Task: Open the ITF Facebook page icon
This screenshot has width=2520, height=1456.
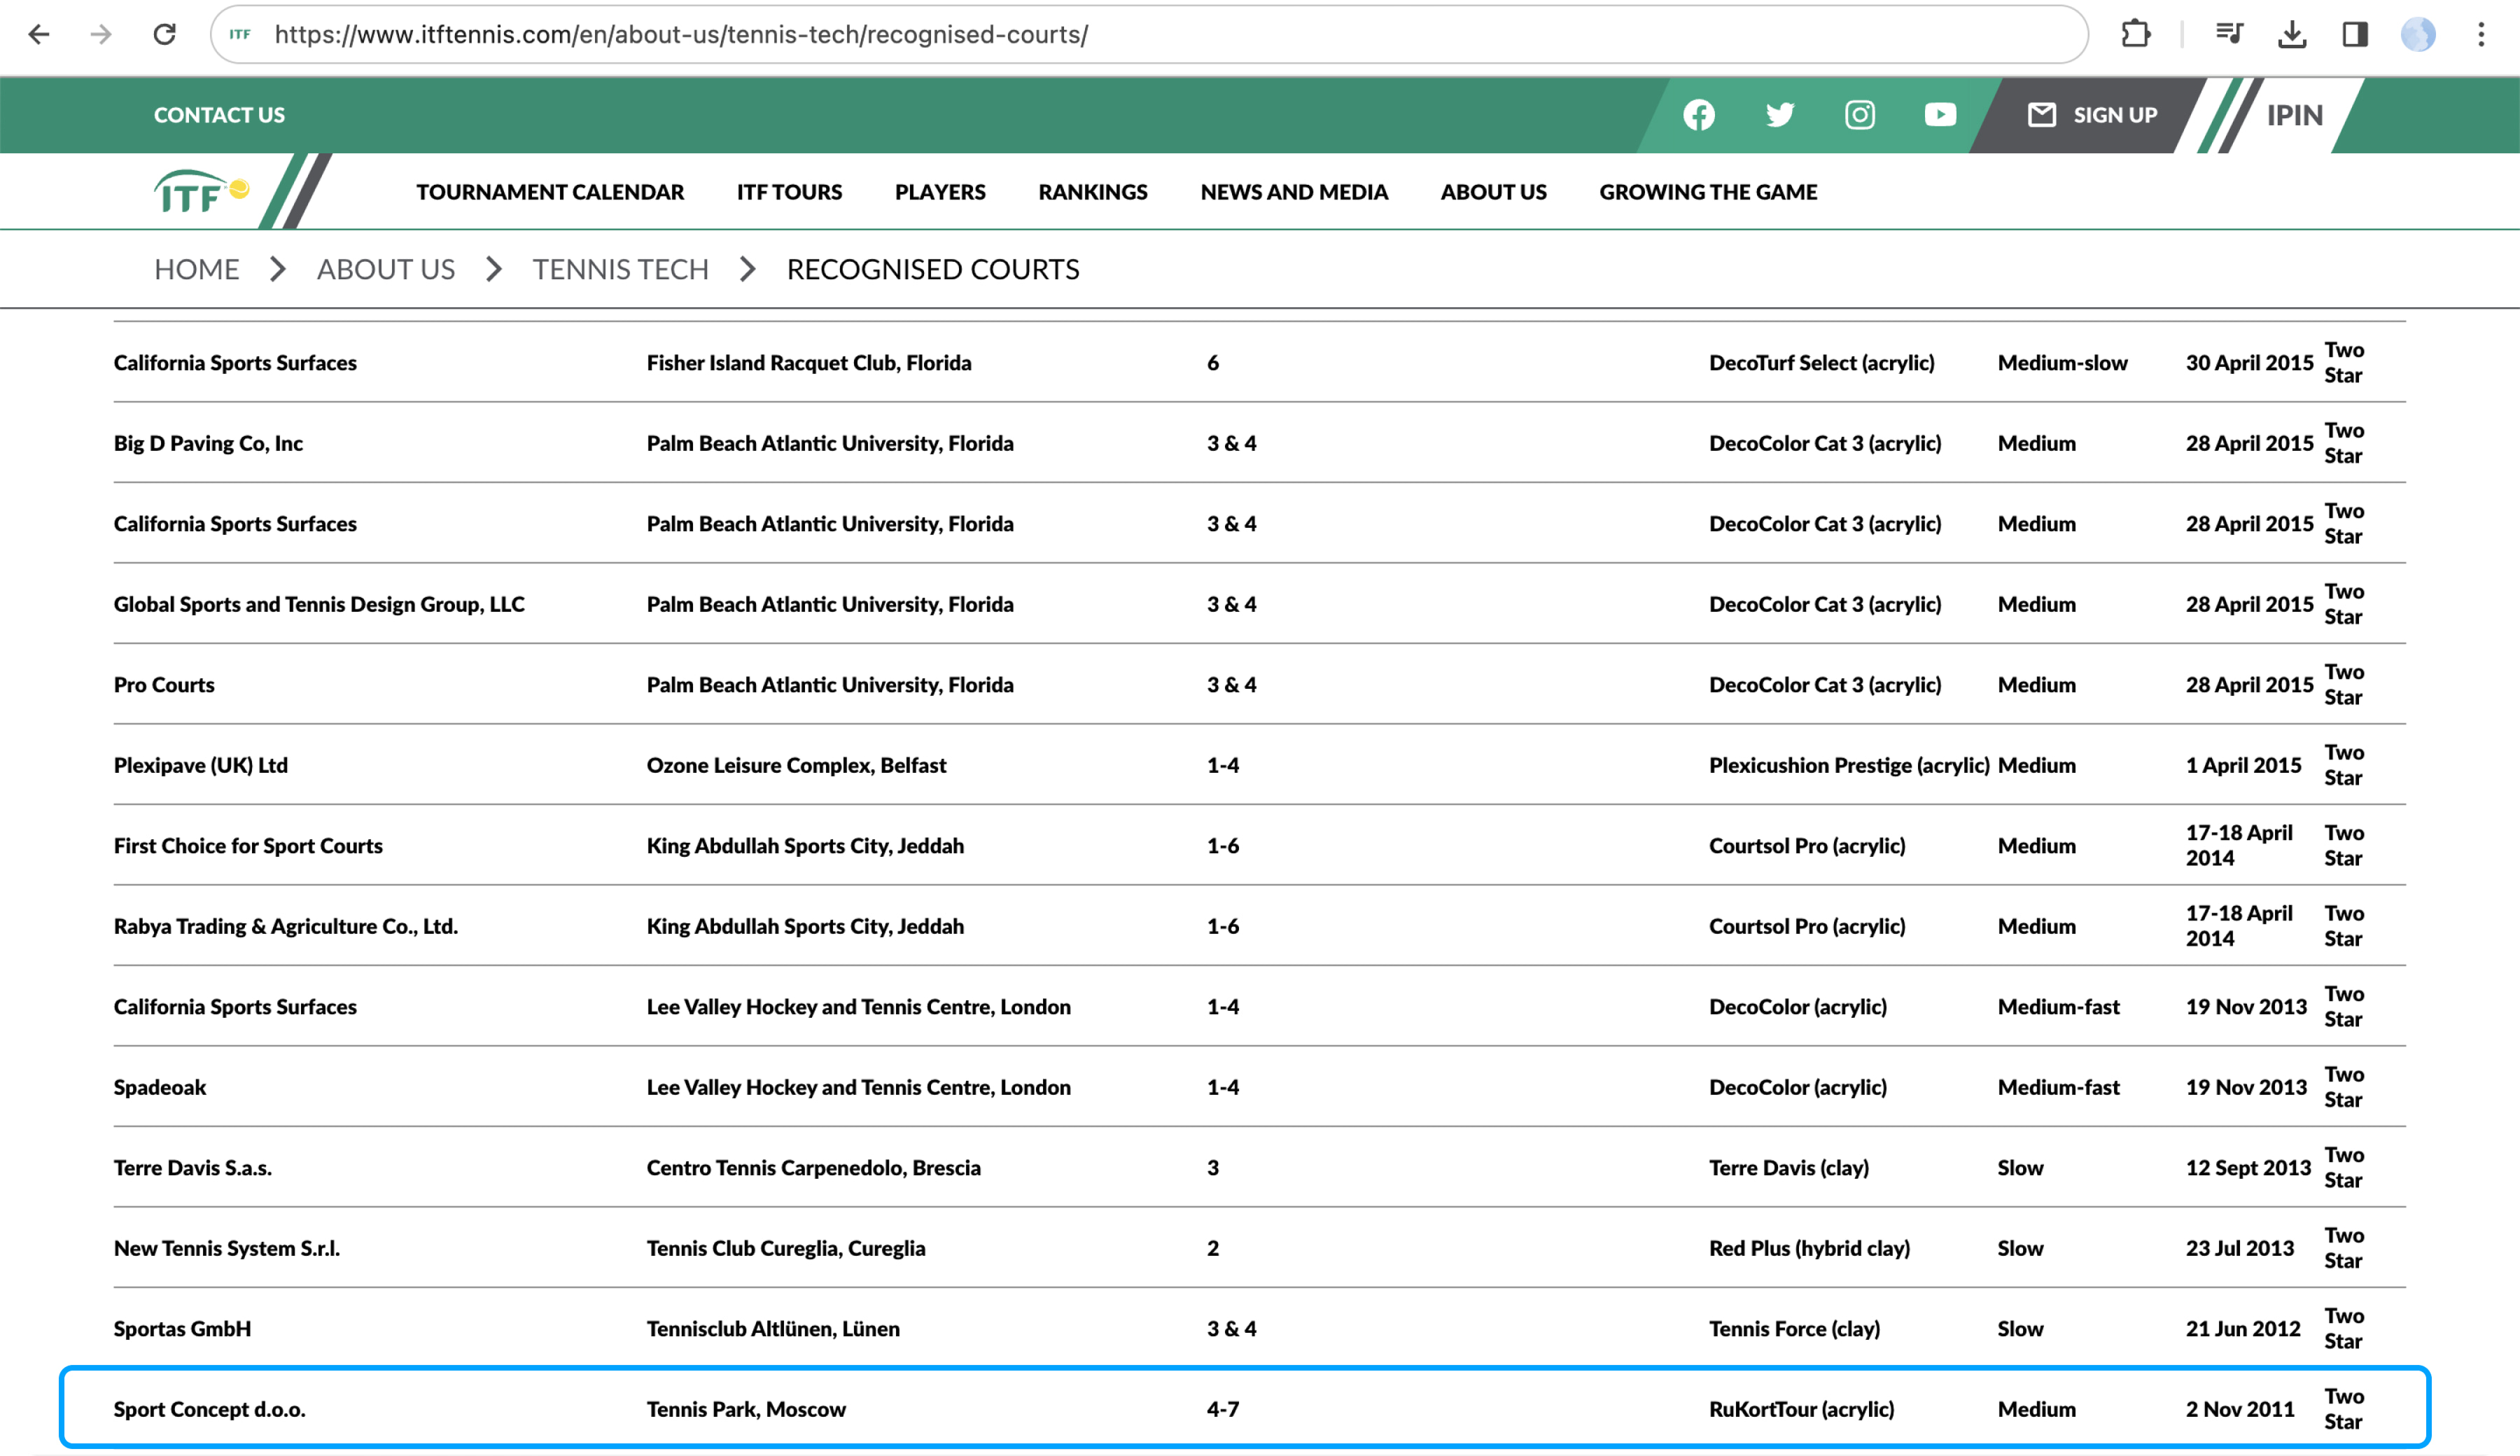Action: (x=1698, y=115)
